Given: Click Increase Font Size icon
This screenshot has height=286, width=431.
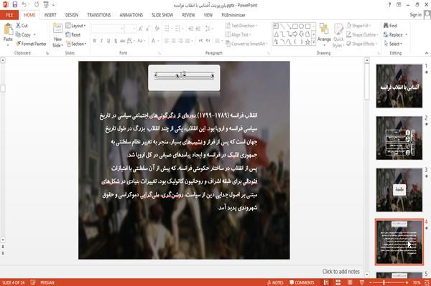Looking at the screenshot, I should coord(141,29).
